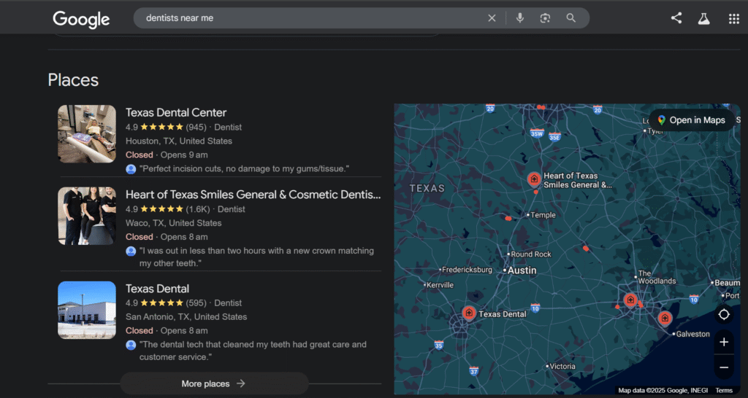
Task: Open in Maps button
Action: tap(690, 120)
